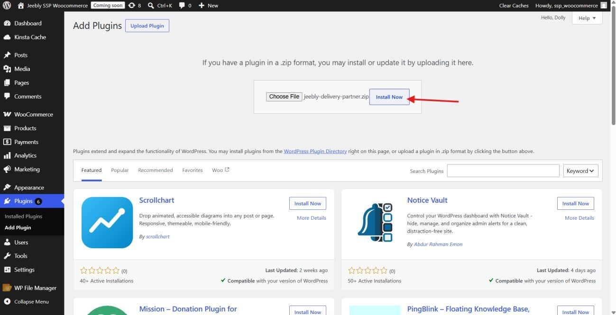Image resolution: width=616 pixels, height=315 pixels.
Task: Click the Media sidebar icon
Action: click(7, 69)
